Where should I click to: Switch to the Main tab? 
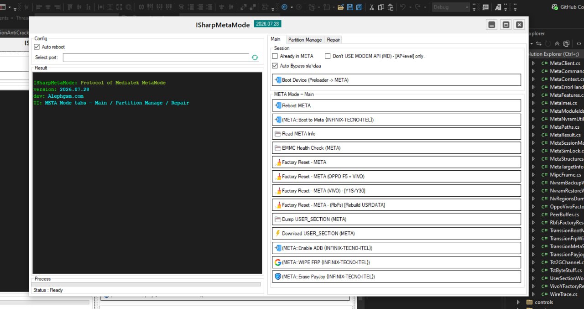[276, 39]
